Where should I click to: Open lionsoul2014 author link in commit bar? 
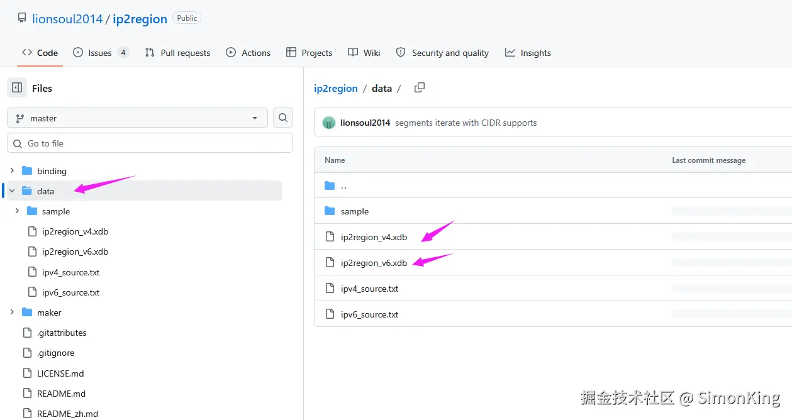365,123
